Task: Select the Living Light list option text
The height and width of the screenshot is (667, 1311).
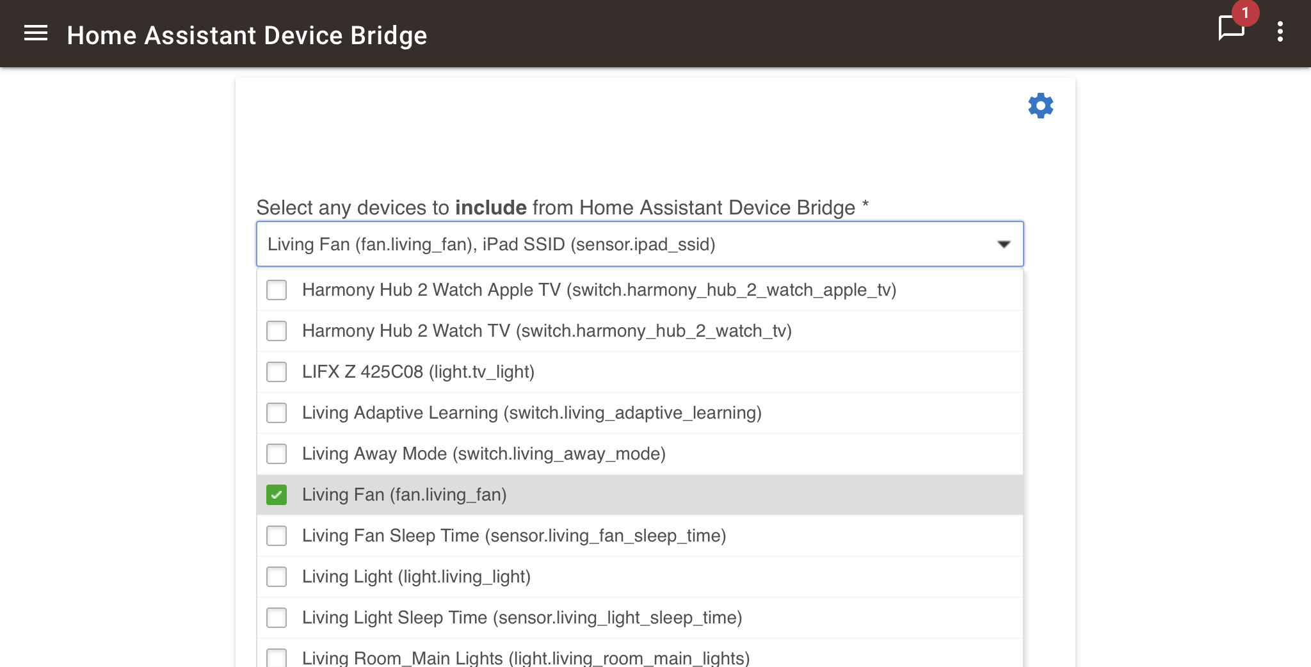Action: [x=416, y=577]
